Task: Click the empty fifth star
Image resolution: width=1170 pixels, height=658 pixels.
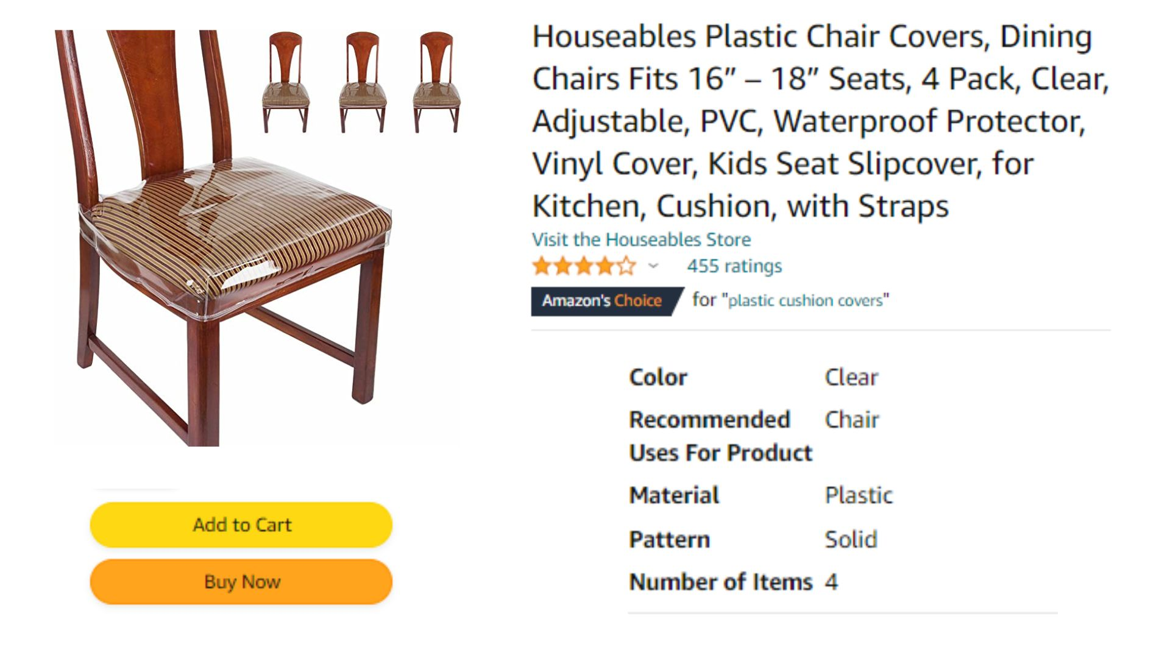Action: tap(626, 266)
